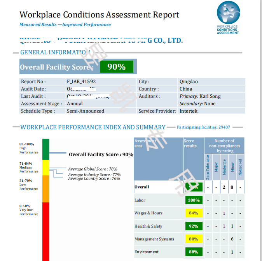This screenshot has width=262, height=261.
Task: Click the country value 'China'
Action: pyautogui.click(x=186, y=89)
